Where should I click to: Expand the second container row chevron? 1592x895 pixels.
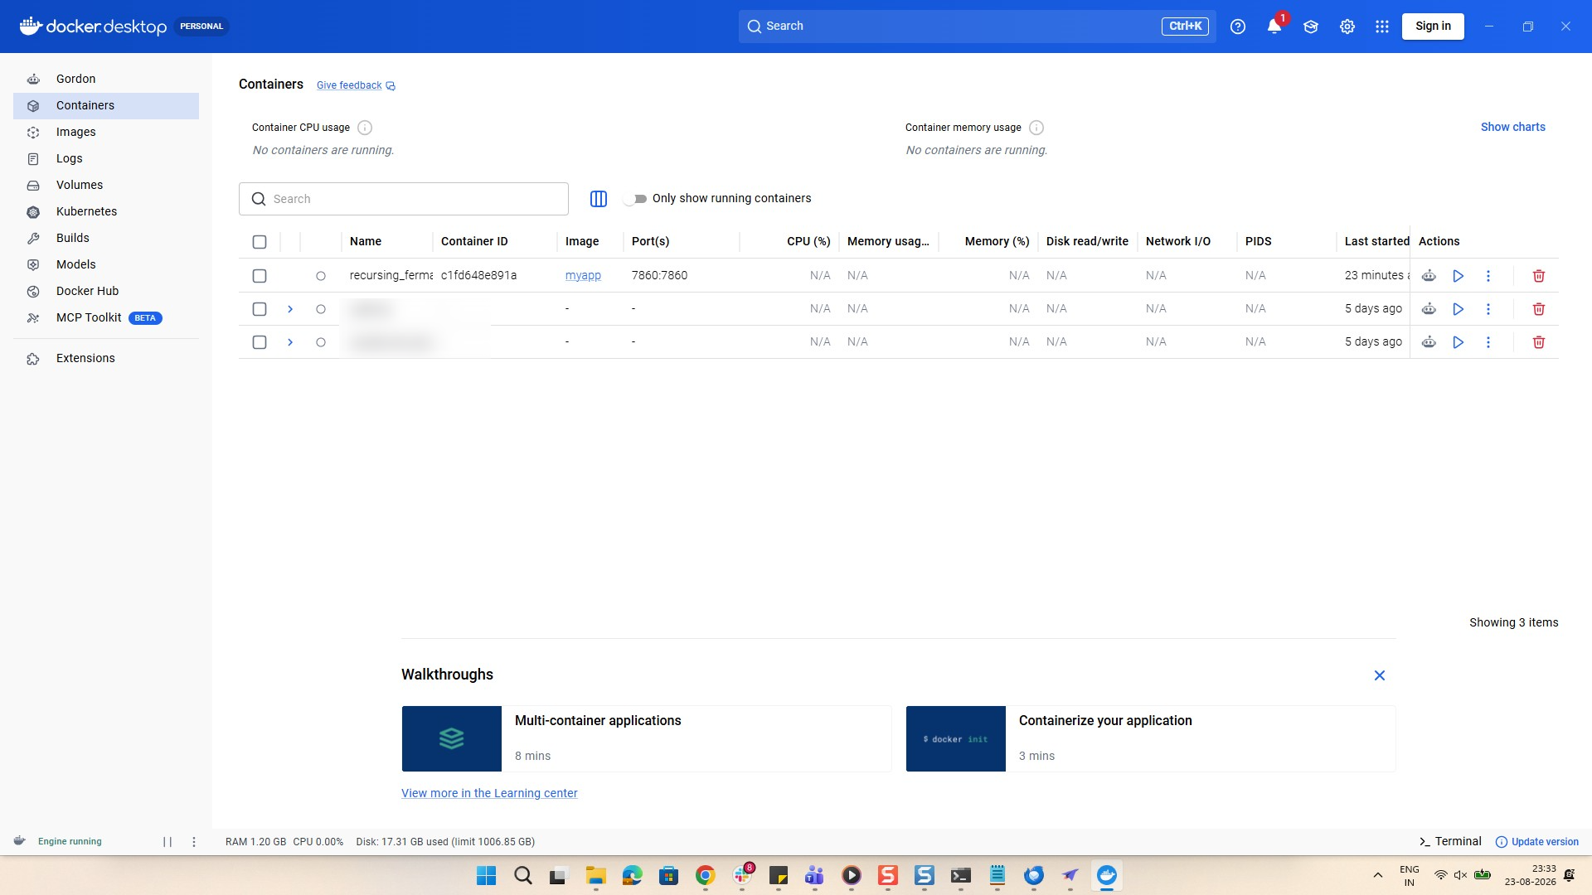pos(290,309)
